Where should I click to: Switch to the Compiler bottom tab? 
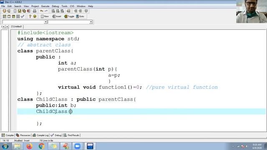point(8,135)
